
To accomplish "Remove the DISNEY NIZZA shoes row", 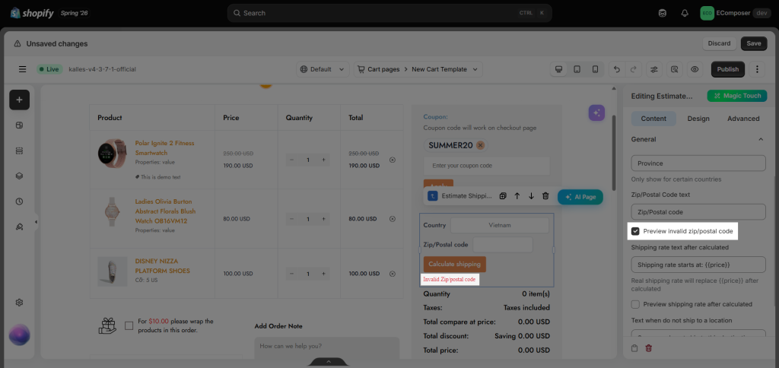I will tap(393, 274).
